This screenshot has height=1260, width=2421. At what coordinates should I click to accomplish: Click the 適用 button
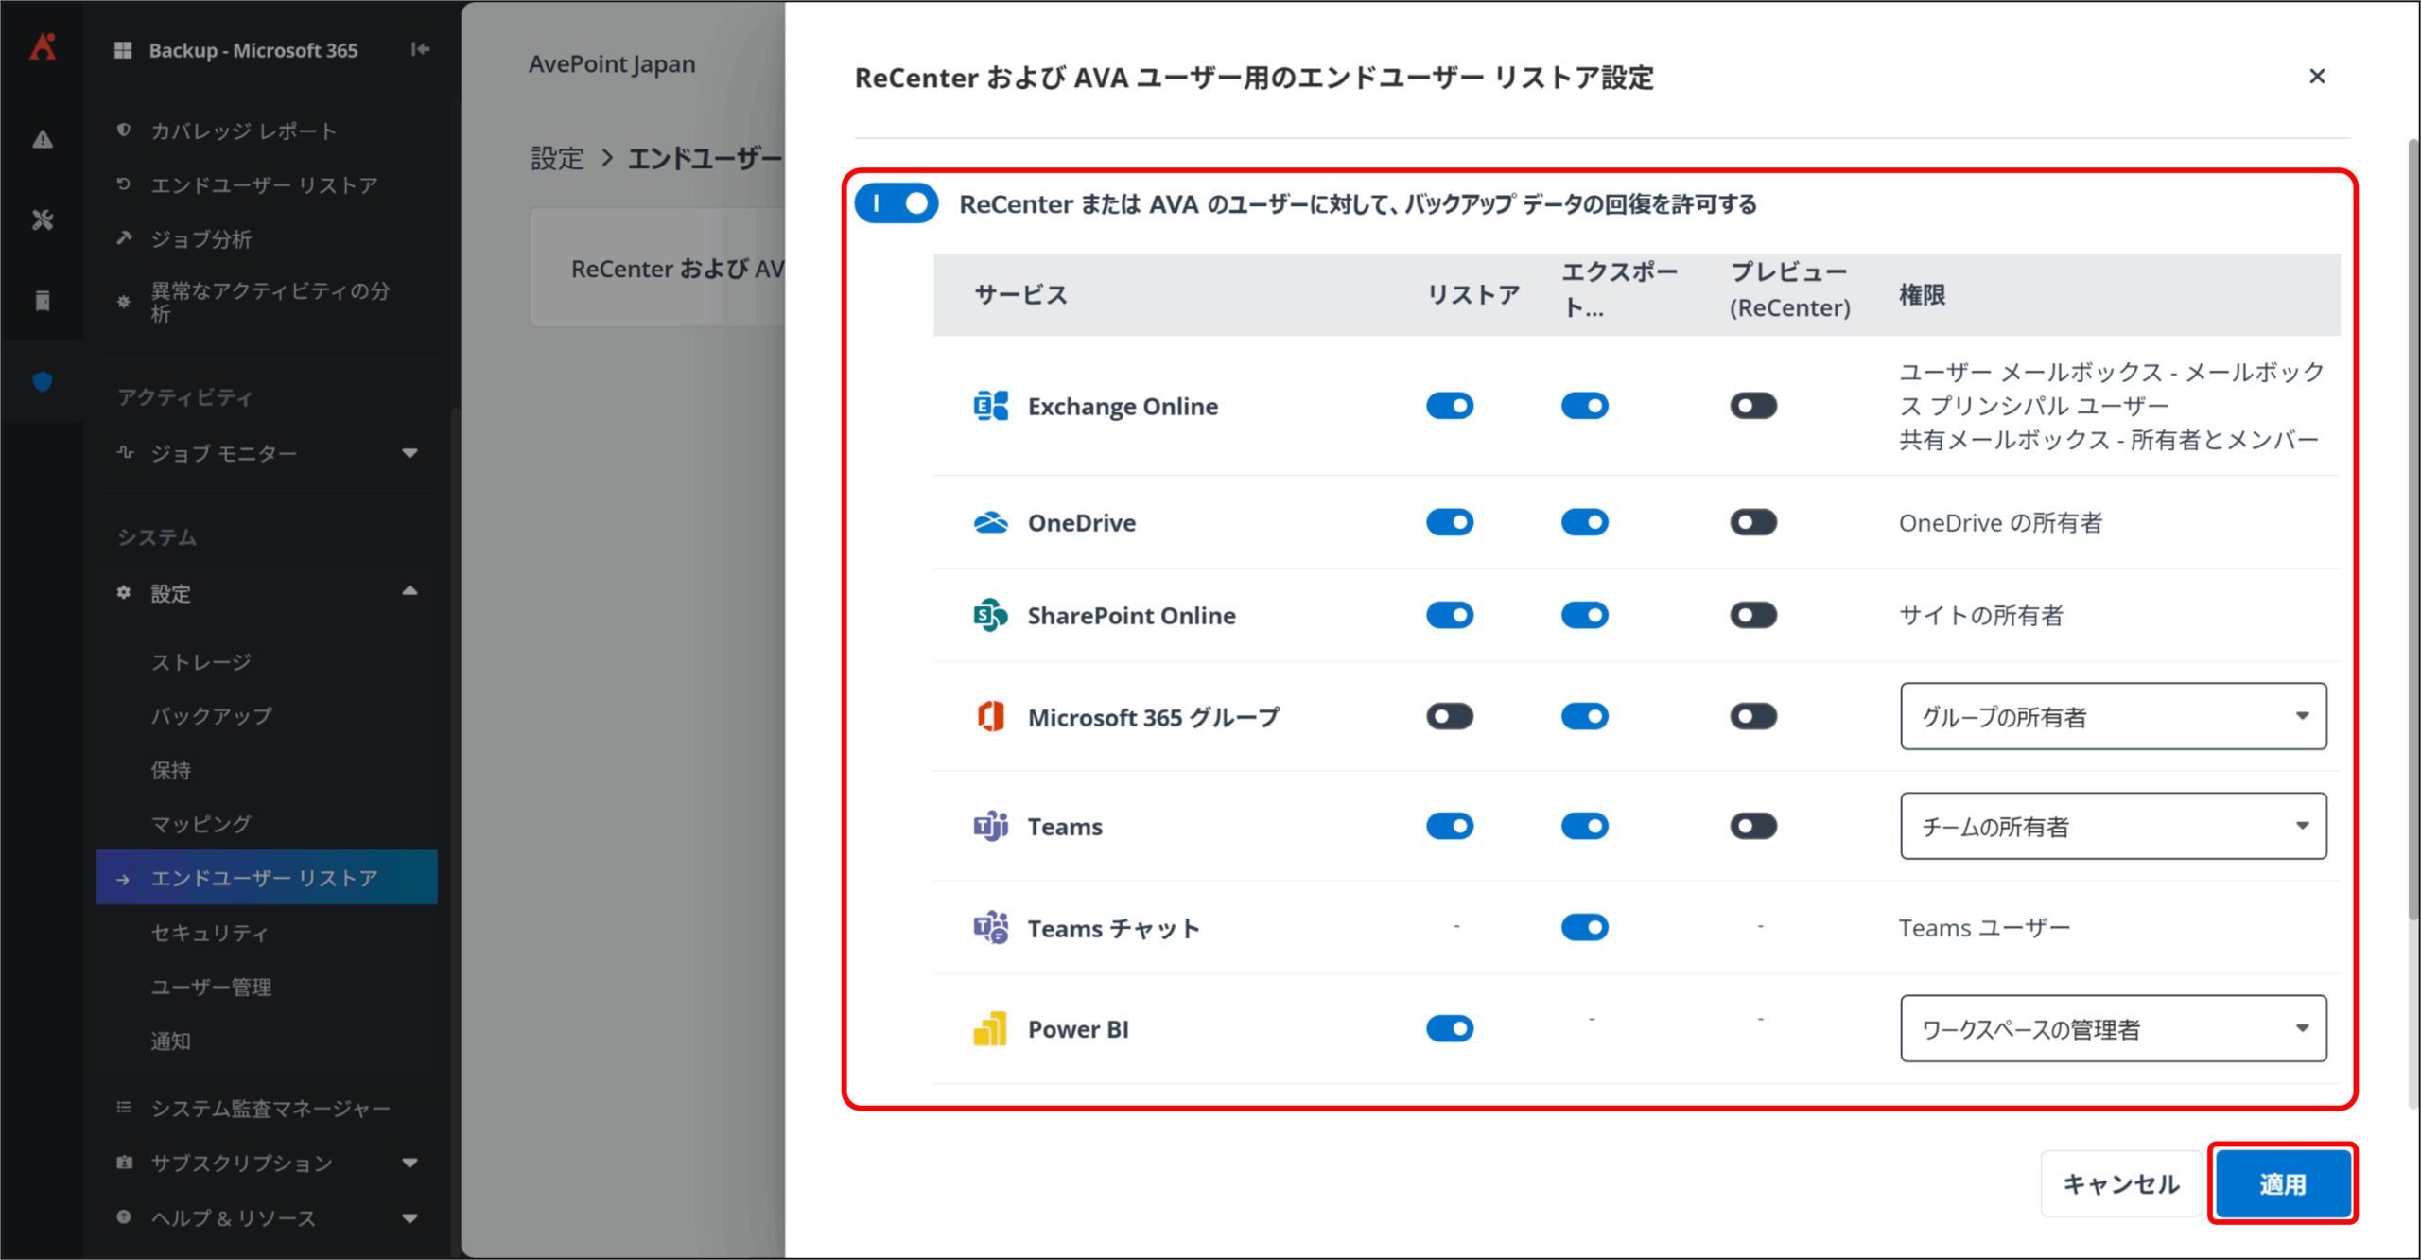2282,1184
